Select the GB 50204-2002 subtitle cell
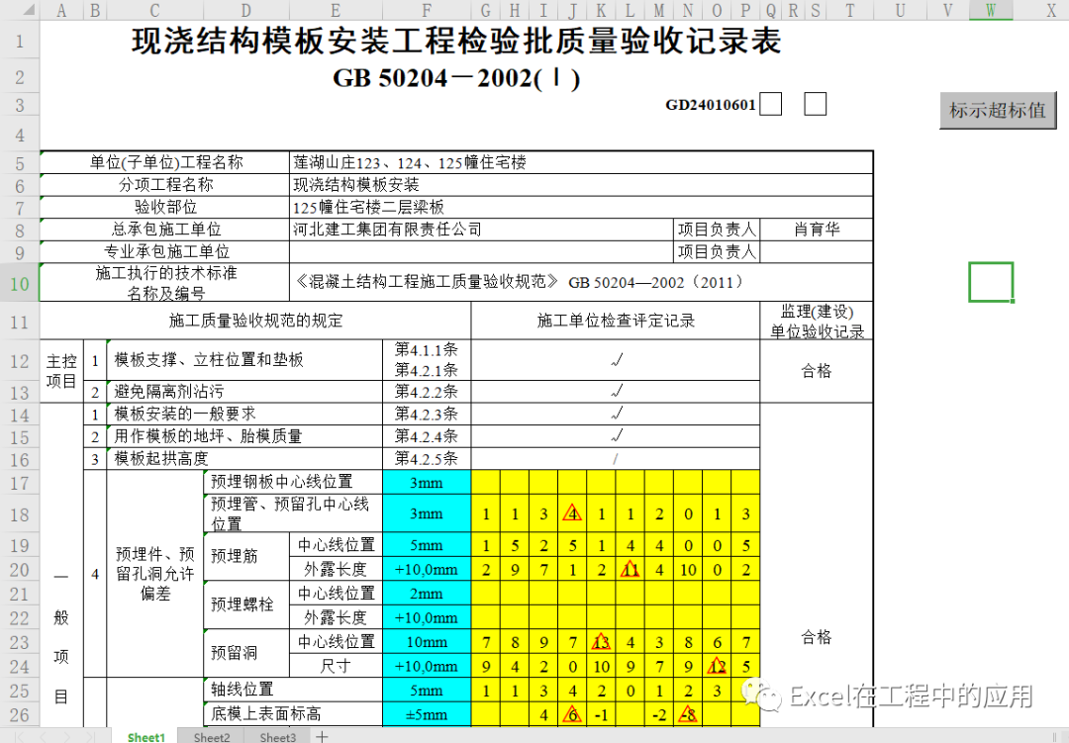 [456, 78]
